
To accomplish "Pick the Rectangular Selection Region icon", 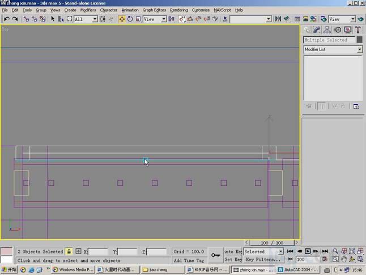I will pos(69,19).
